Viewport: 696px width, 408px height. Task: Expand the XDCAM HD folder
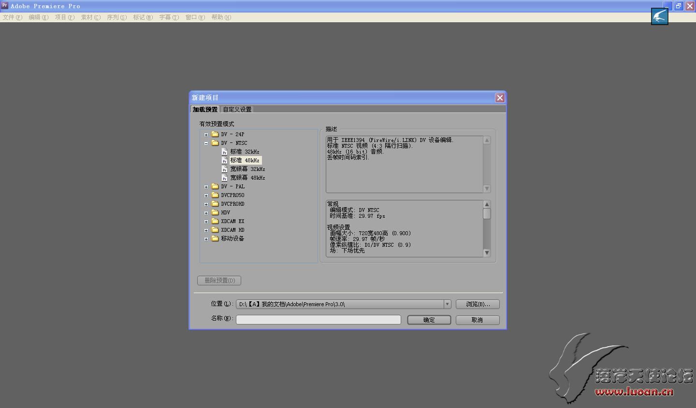pos(206,230)
